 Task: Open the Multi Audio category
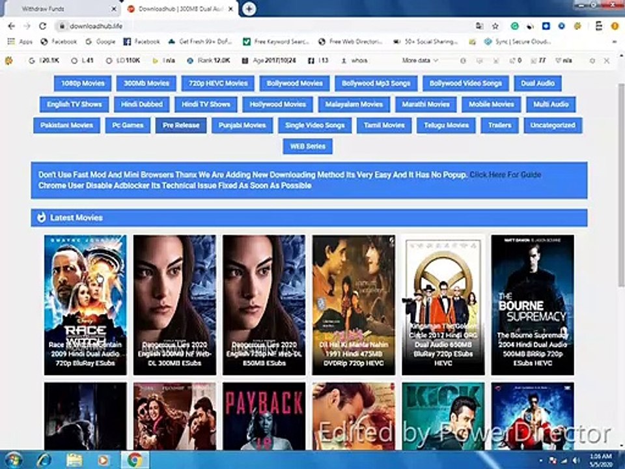551,104
